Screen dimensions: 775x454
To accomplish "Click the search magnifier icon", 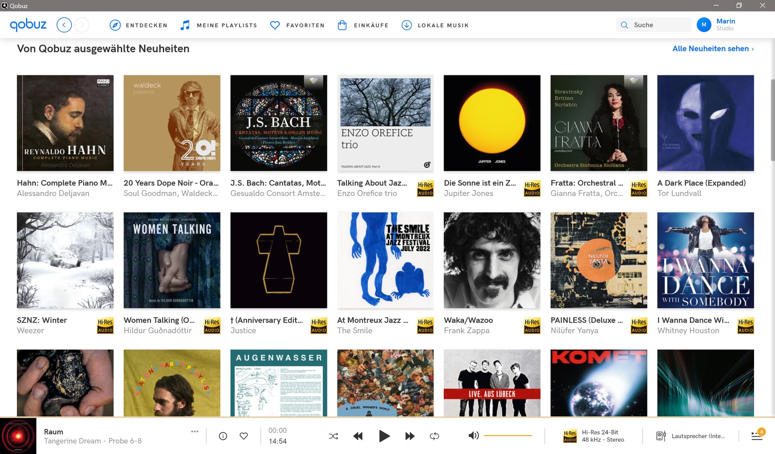I will pyautogui.click(x=624, y=25).
